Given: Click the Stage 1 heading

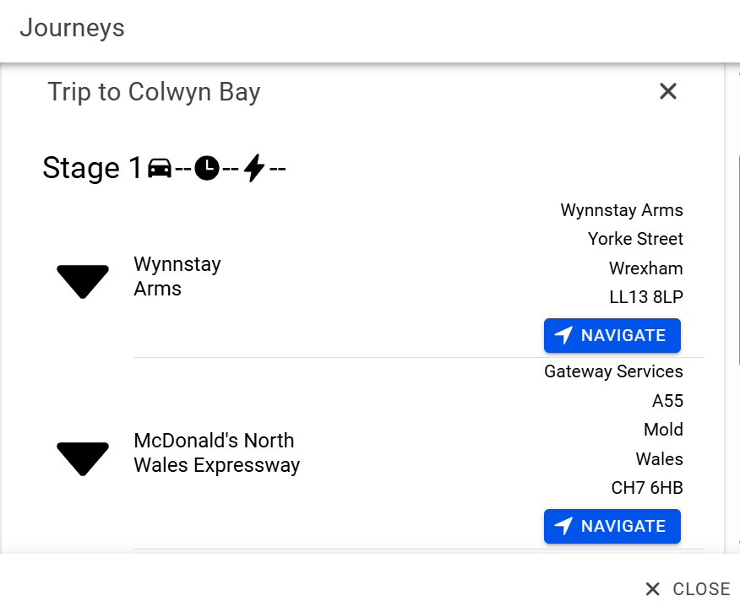Looking at the screenshot, I should [x=93, y=169].
